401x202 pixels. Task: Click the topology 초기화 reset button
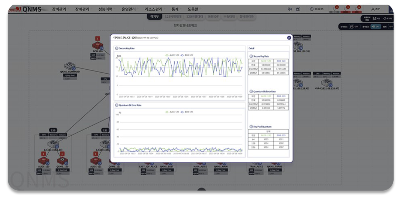(387, 18)
